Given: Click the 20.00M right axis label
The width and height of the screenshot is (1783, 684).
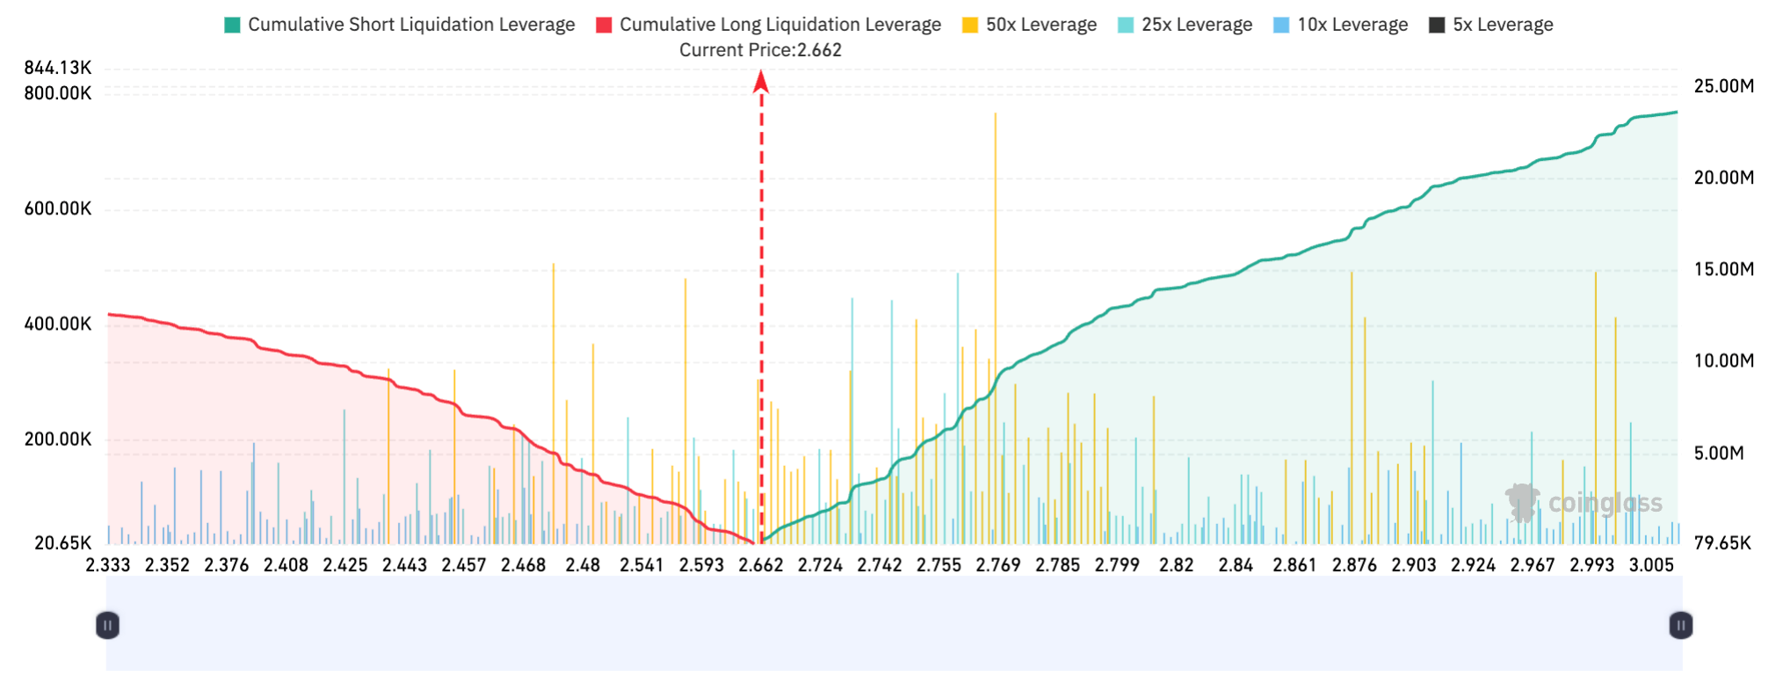Looking at the screenshot, I should [1724, 178].
